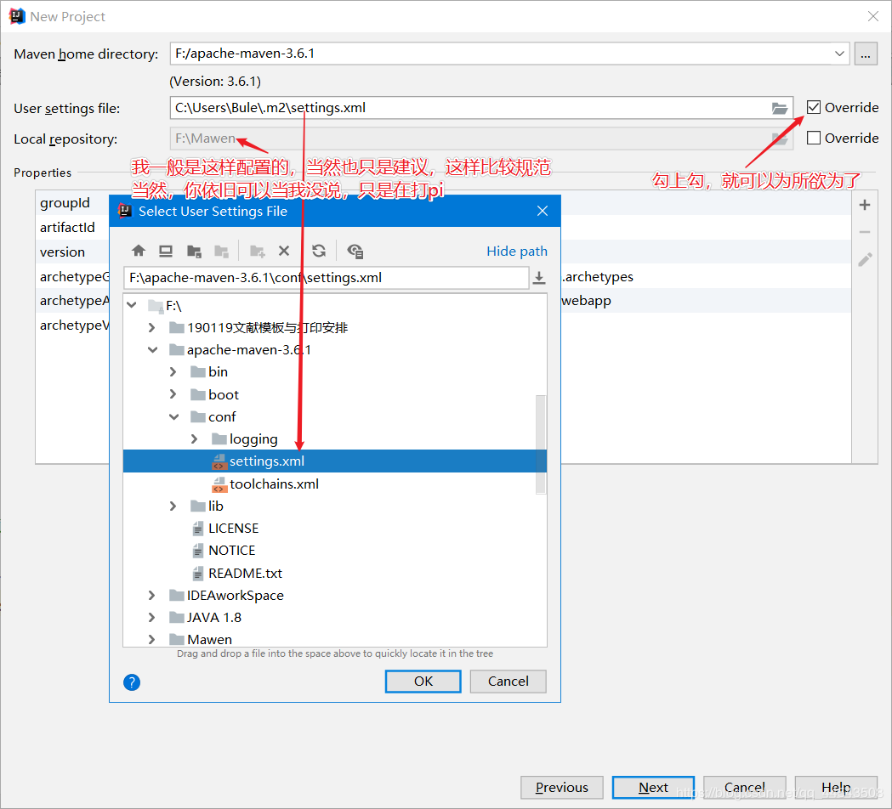Image resolution: width=892 pixels, height=809 pixels.
Task: Close Select User Settings File dialog
Action: (543, 211)
